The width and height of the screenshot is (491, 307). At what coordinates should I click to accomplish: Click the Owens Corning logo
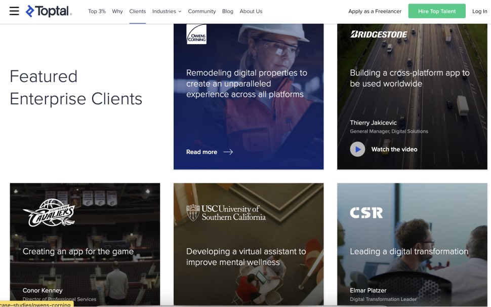pyautogui.click(x=196, y=34)
